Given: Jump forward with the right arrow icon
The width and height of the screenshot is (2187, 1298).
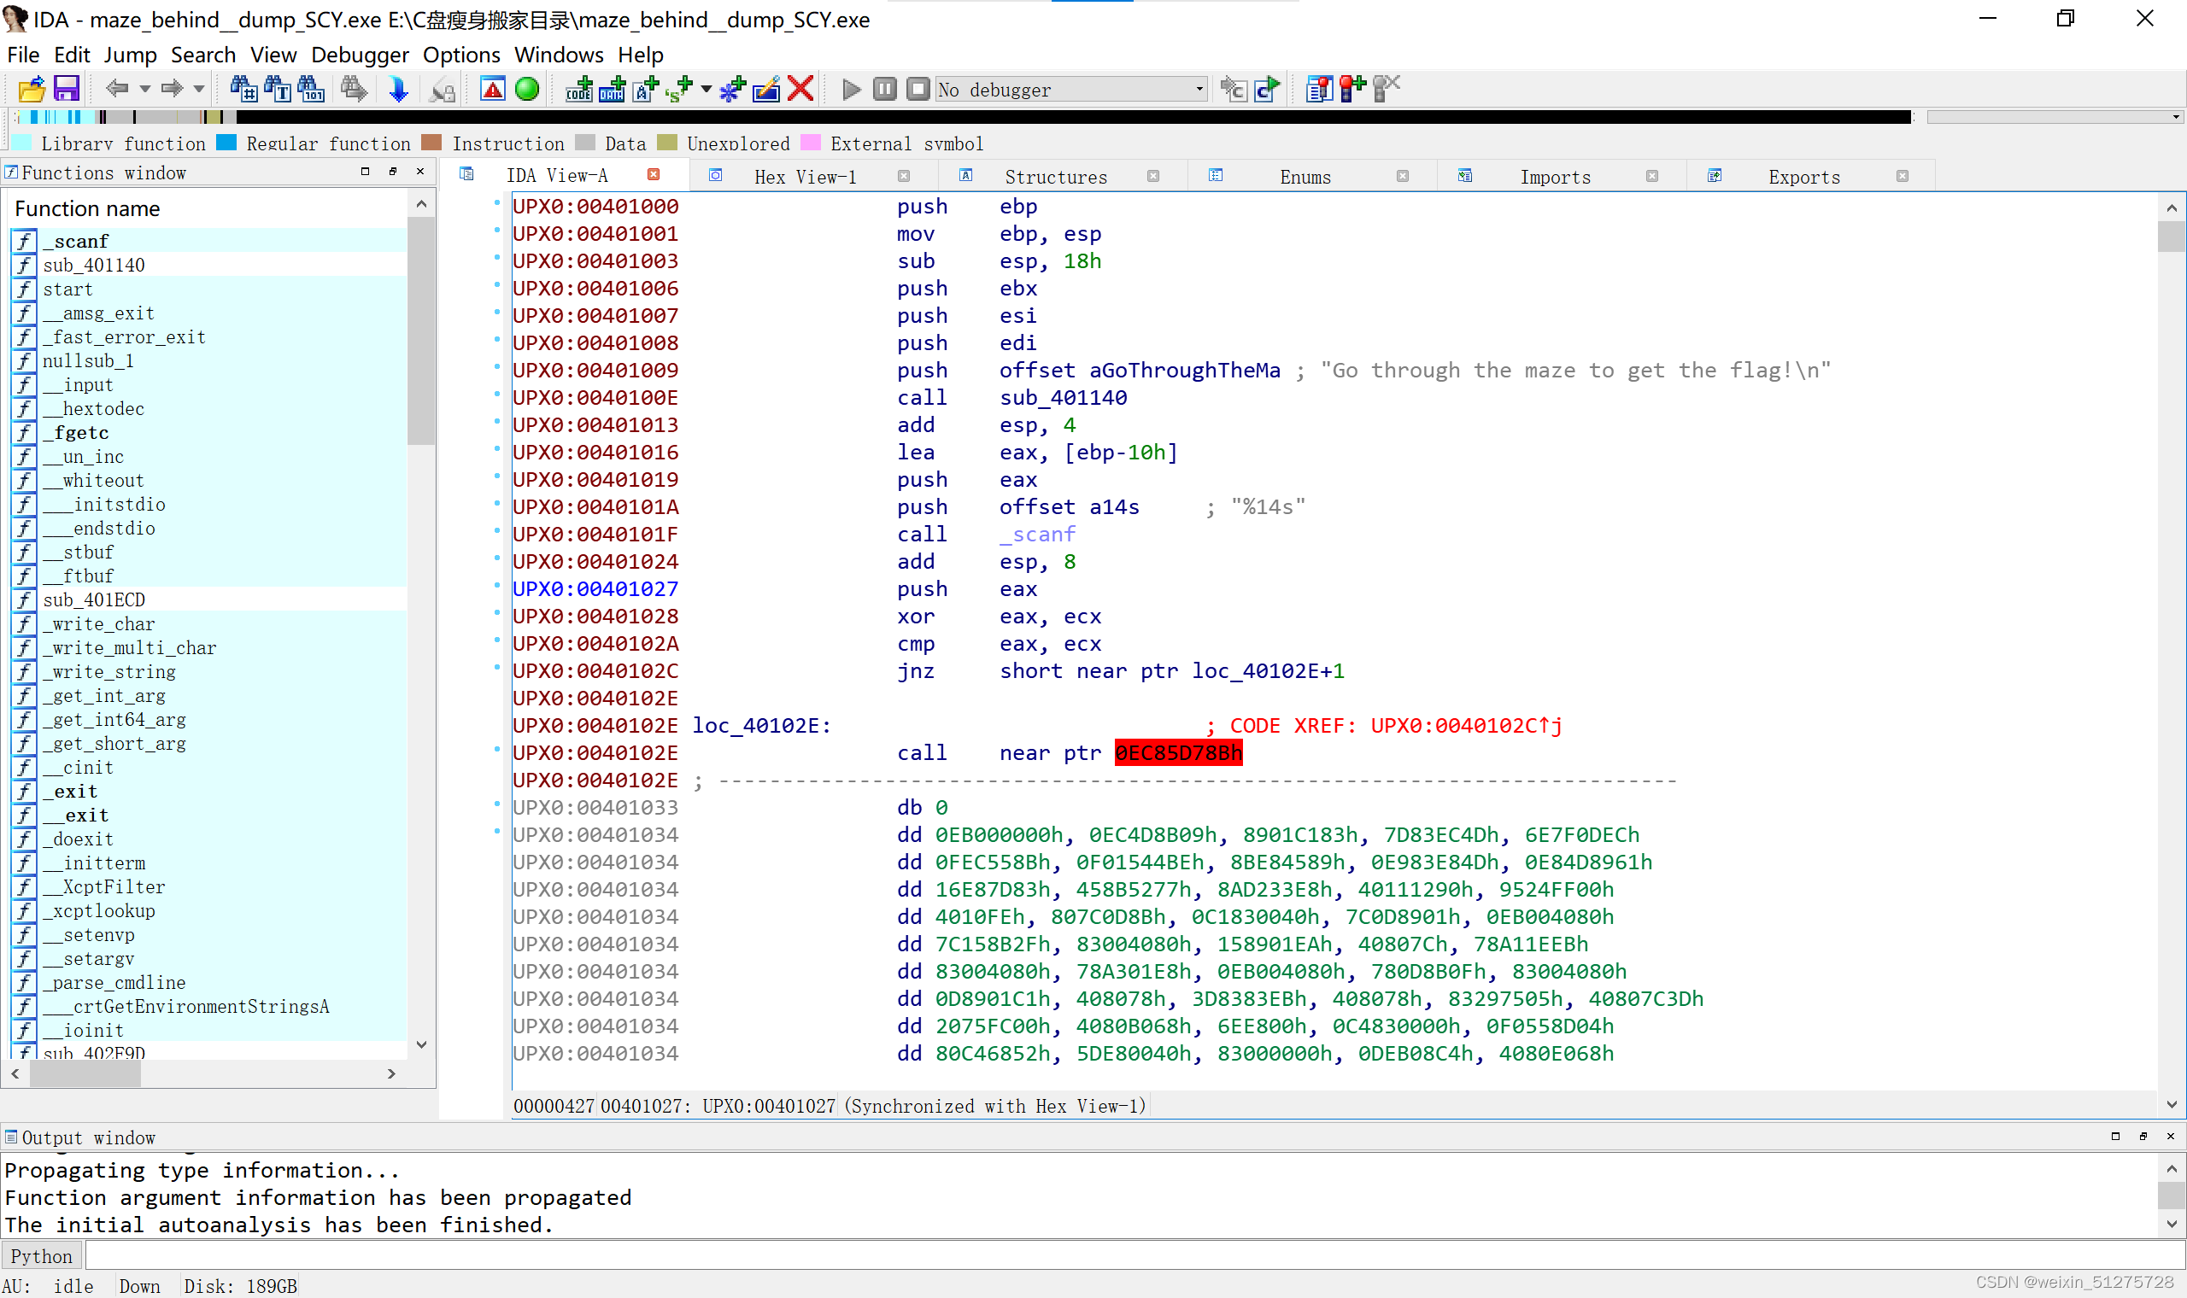Looking at the screenshot, I should (173, 88).
